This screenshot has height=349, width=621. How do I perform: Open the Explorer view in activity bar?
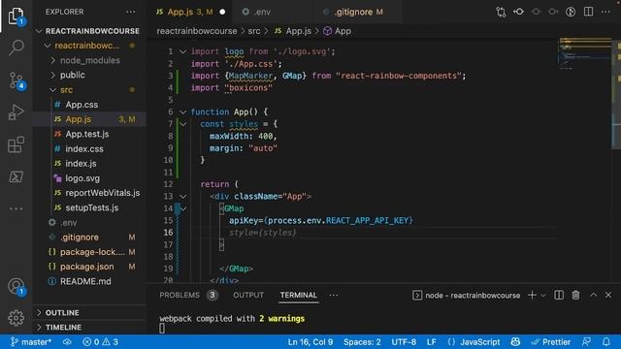(x=16, y=16)
